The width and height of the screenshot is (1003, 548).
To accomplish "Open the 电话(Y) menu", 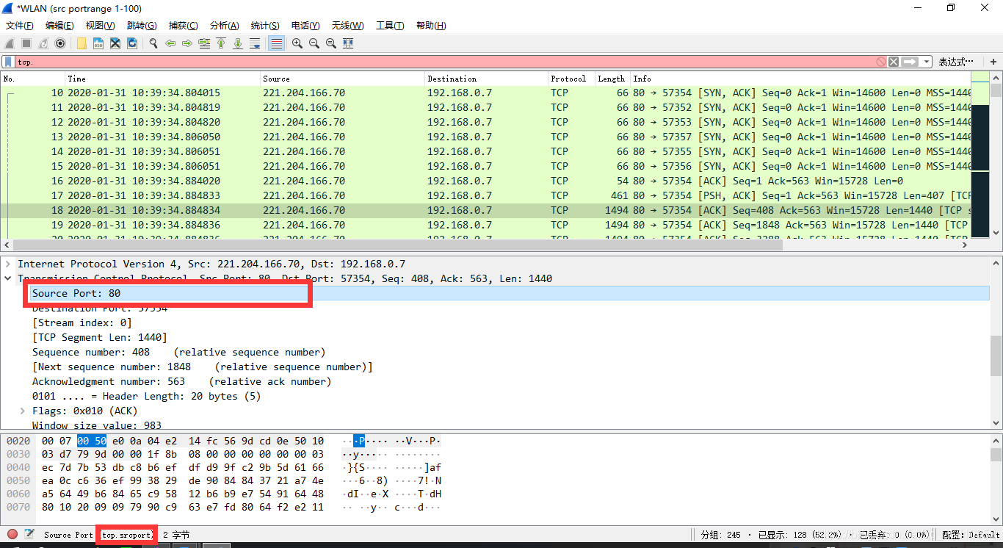I will [305, 26].
